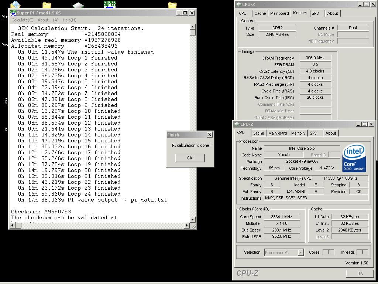Viewport: 378px width, 284px height.
Task: Open the Calculate menu in Super PI
Action: point(23,20)
